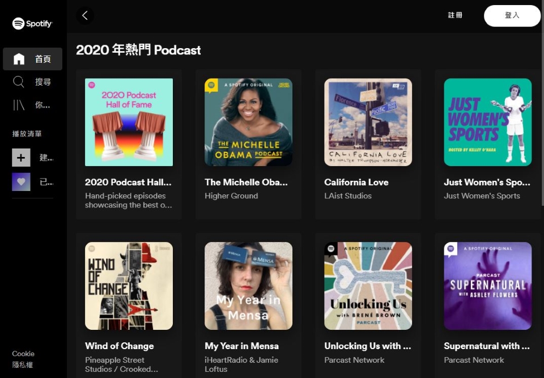Click the plus create playlist icon
This screenshot has height=378, width=544.
point(21,158)
